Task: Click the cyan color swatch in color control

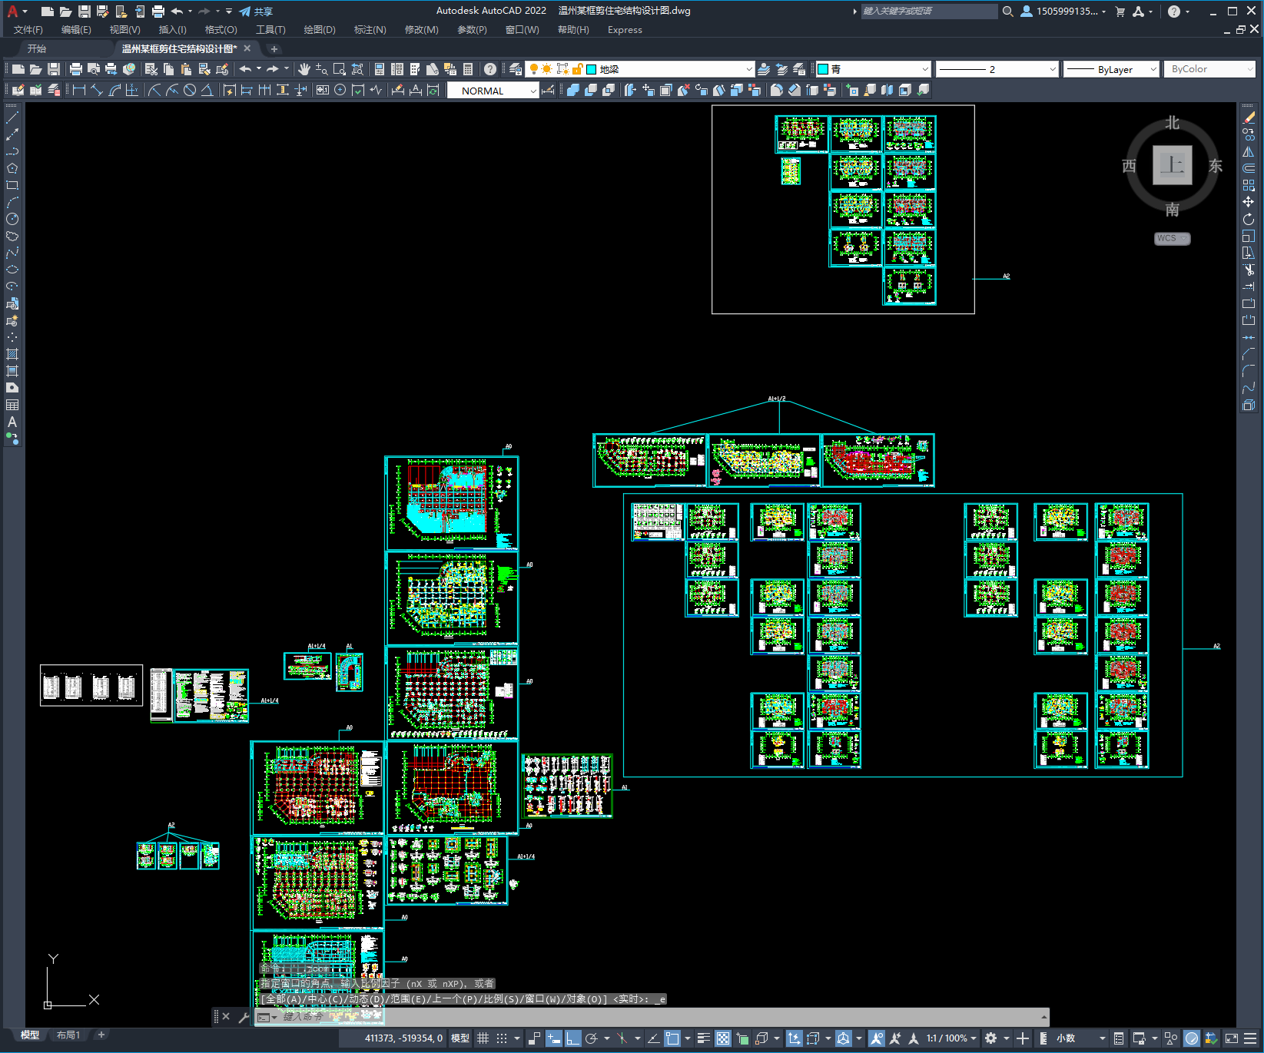Action: coord(823,69)
